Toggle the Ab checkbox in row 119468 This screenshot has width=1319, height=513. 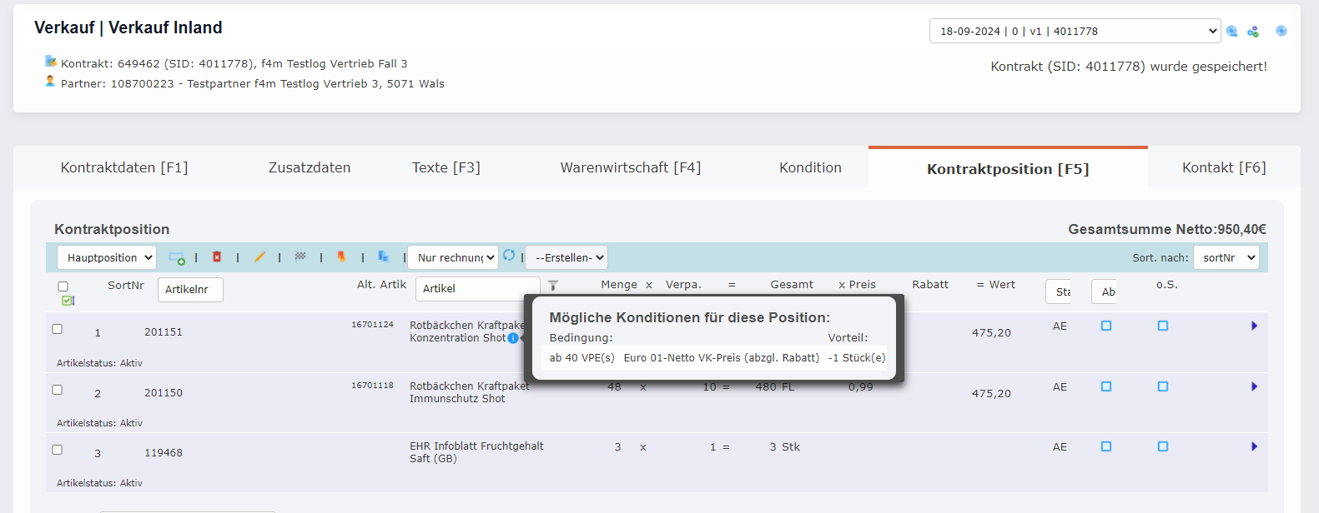click(x=1106, y=446)
